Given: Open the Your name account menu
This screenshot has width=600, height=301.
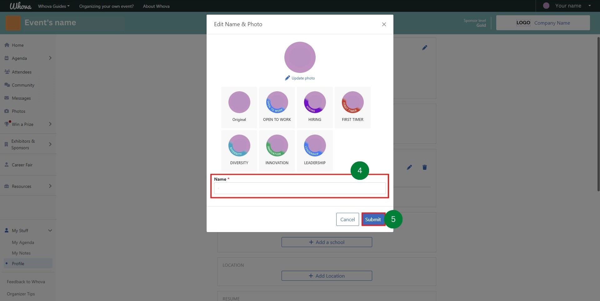Looking at the screenshot, I should (x=568, y=6).
